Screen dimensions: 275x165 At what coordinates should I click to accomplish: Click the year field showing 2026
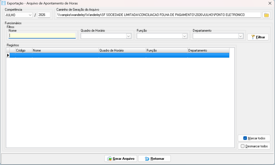(44, 15)
